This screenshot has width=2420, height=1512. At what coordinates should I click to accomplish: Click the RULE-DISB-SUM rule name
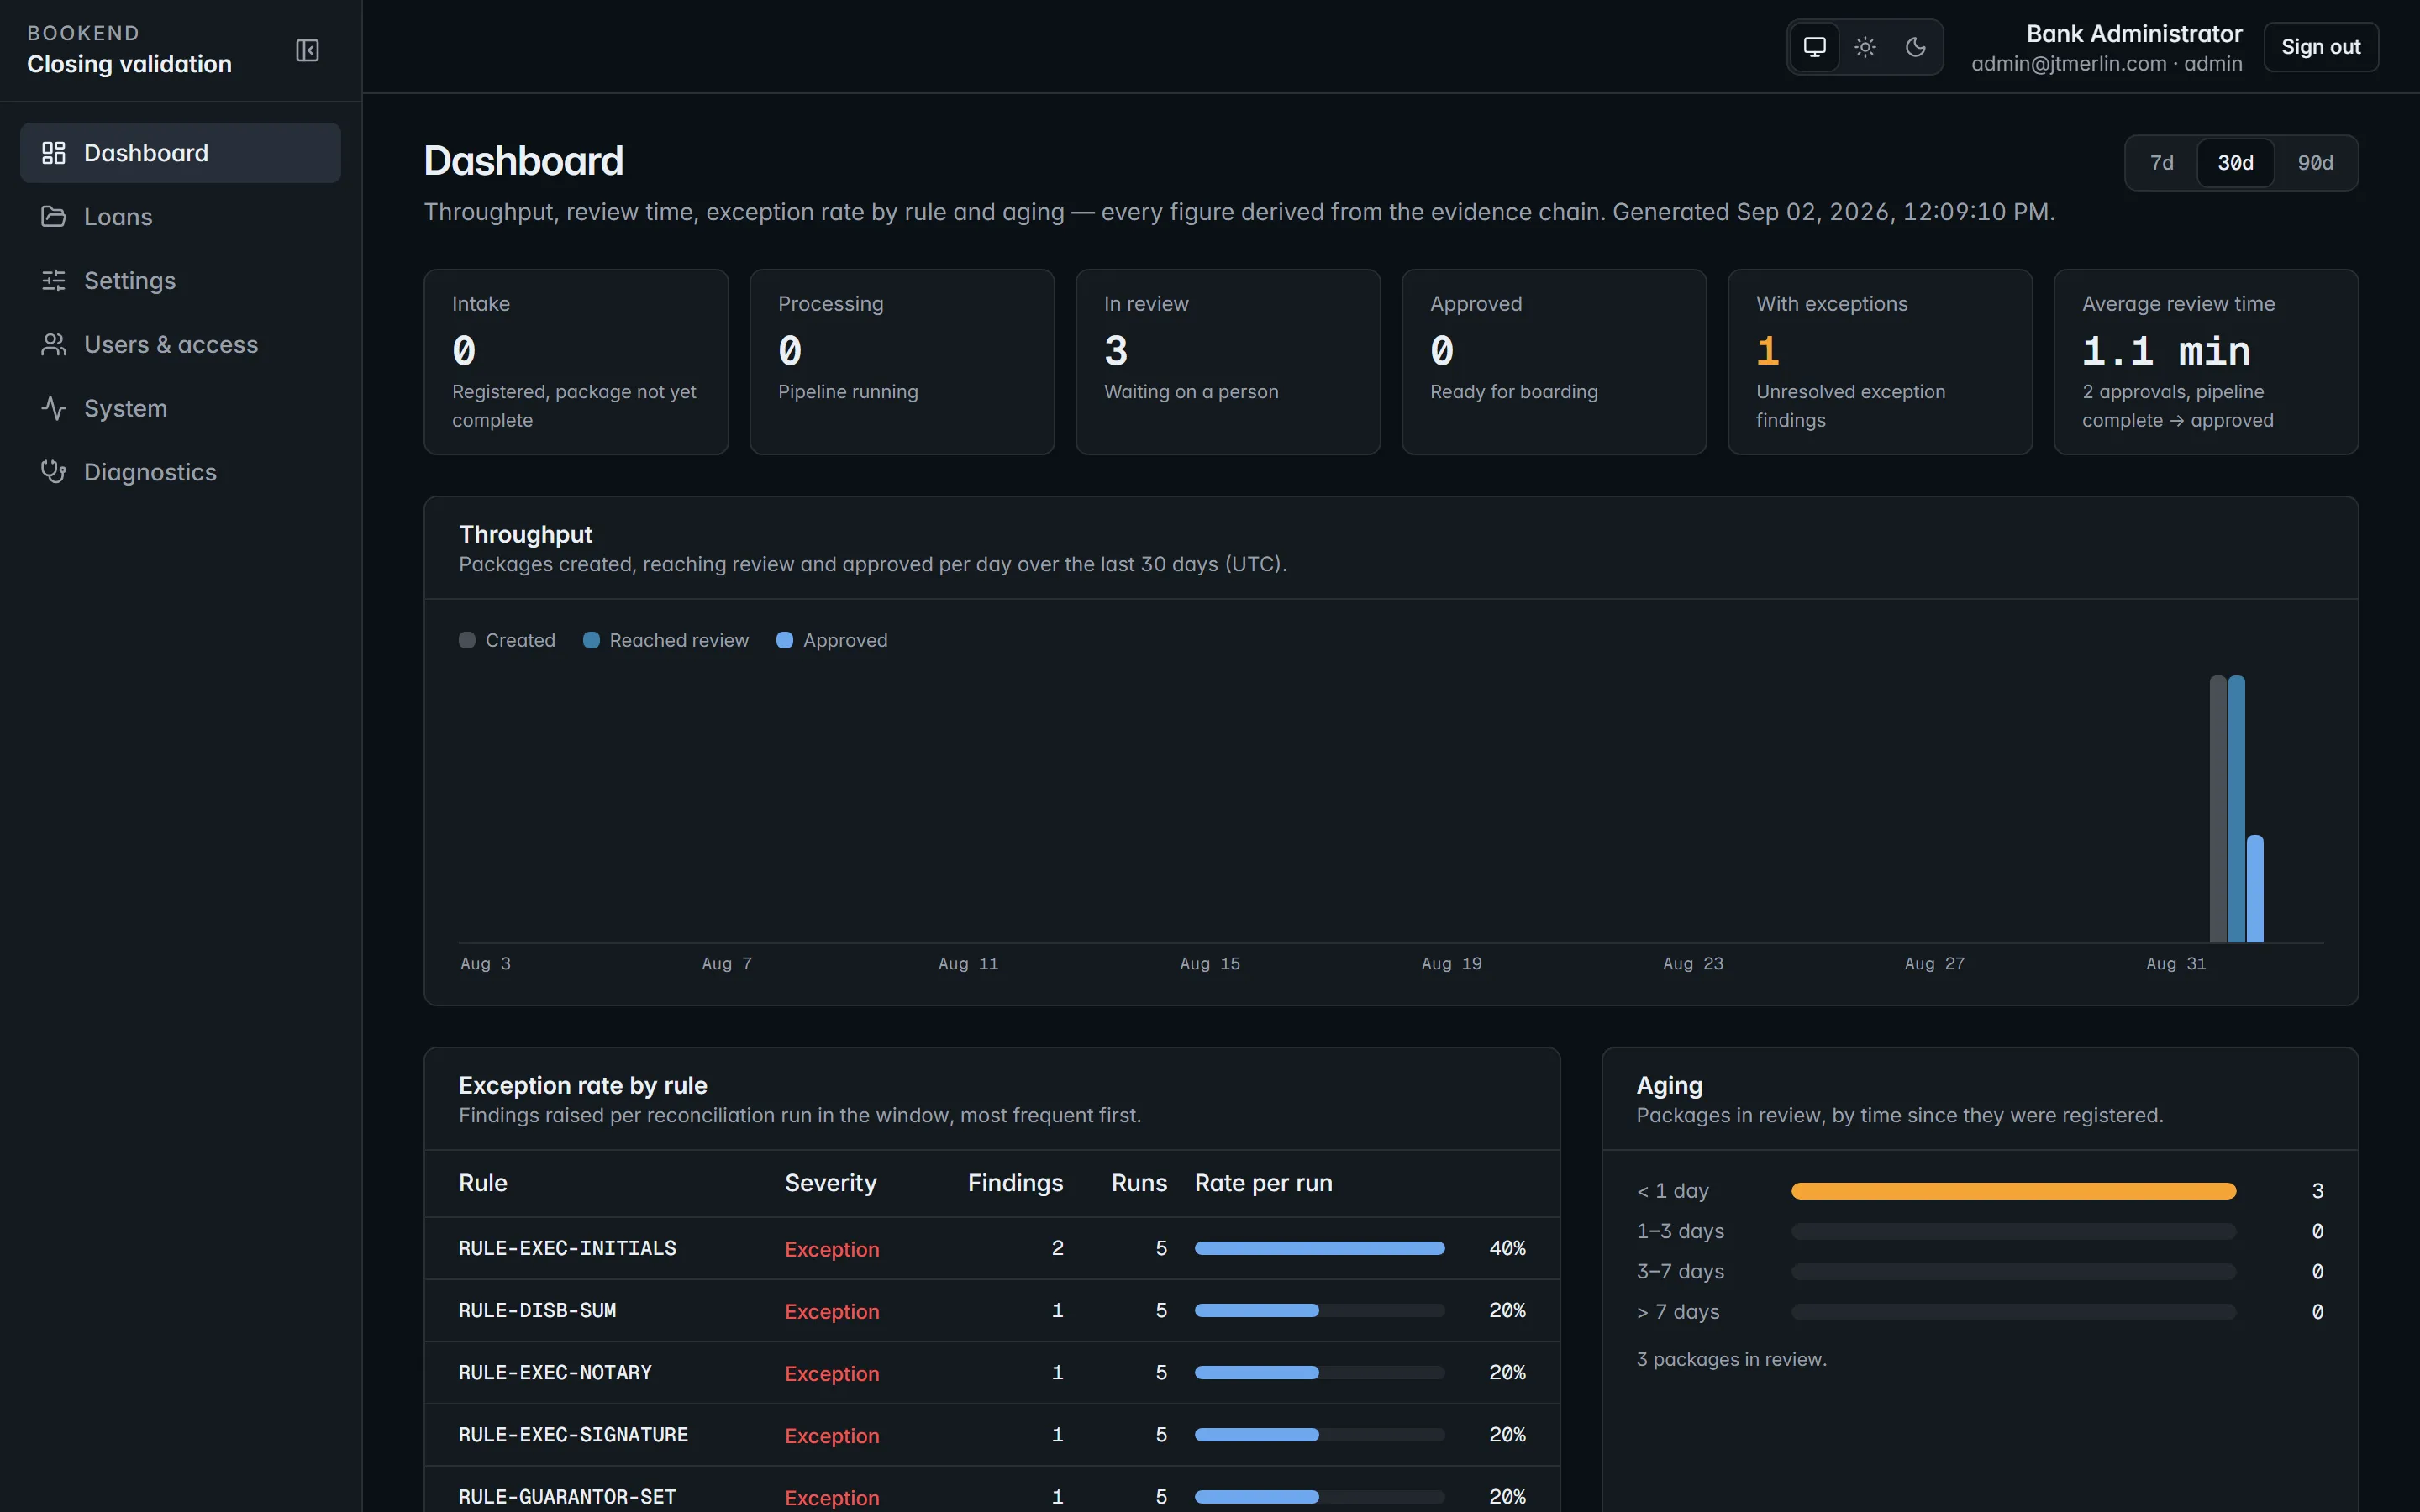pos(537,1310)
